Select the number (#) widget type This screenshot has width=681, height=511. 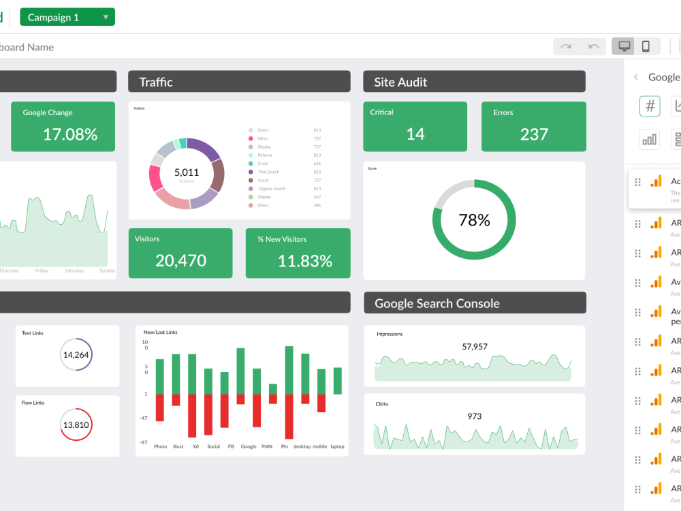click(x=650, y=106)
